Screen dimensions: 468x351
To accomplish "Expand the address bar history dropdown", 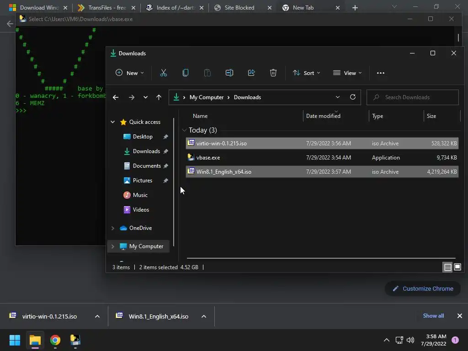I will coord(338,97).
